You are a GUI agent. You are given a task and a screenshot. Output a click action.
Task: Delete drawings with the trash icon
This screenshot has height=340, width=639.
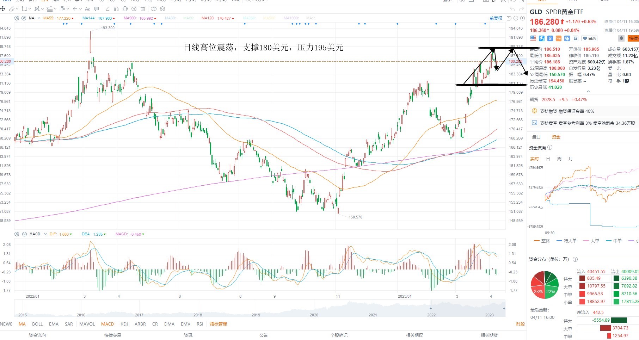coord(143,8)
